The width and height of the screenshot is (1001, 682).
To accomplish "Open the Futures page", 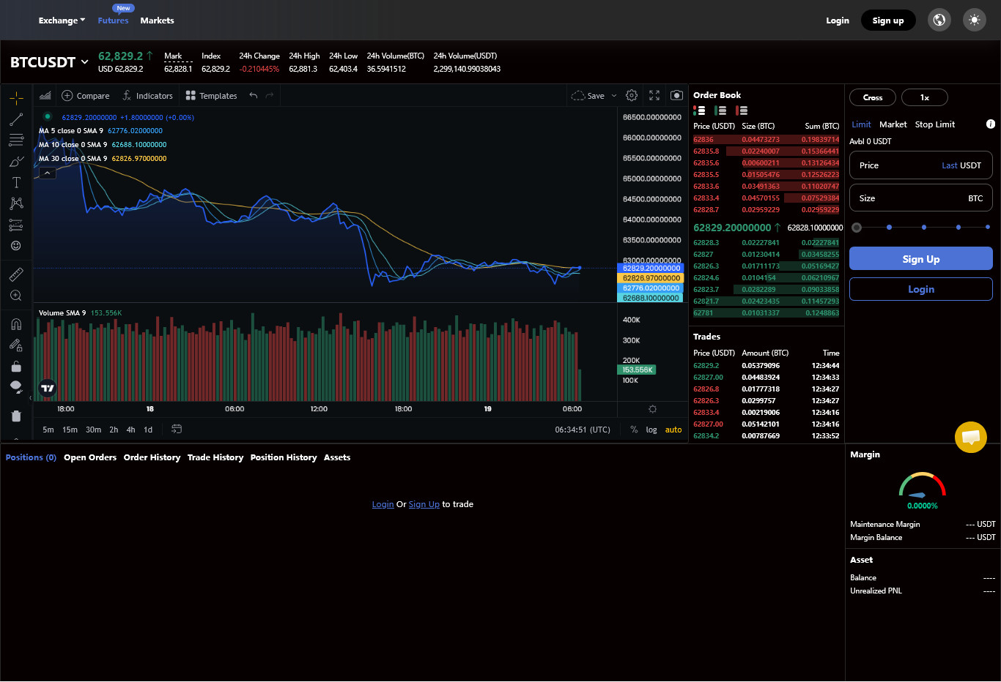I will (113, 20).
